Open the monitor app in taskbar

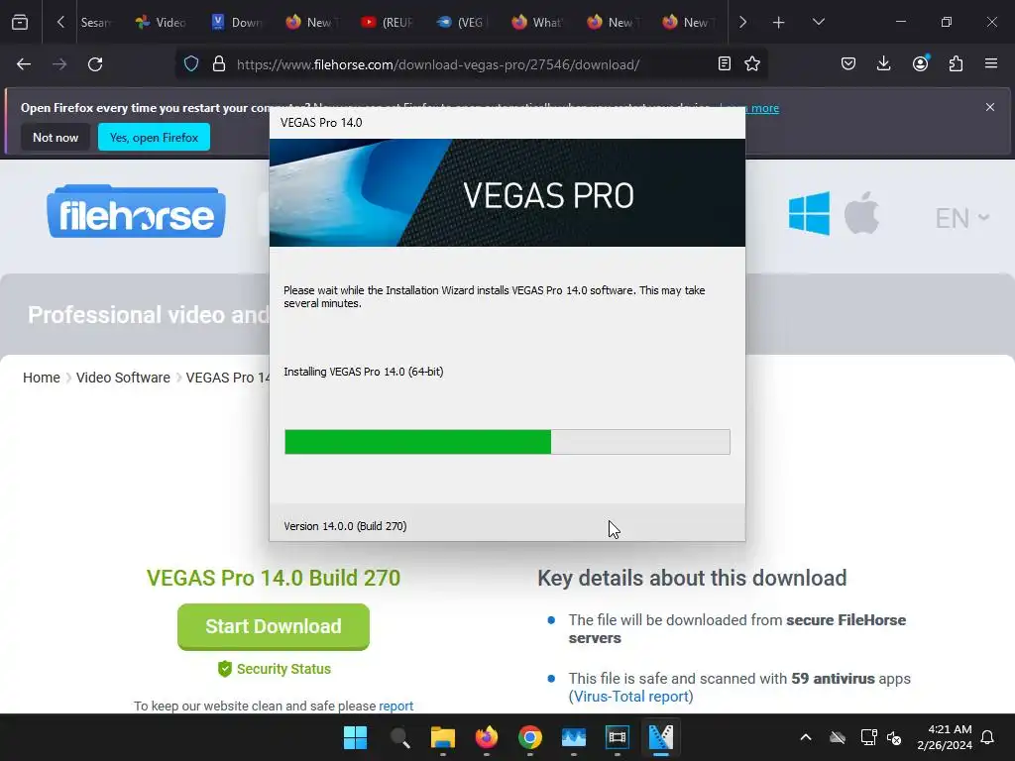point(574,737)
